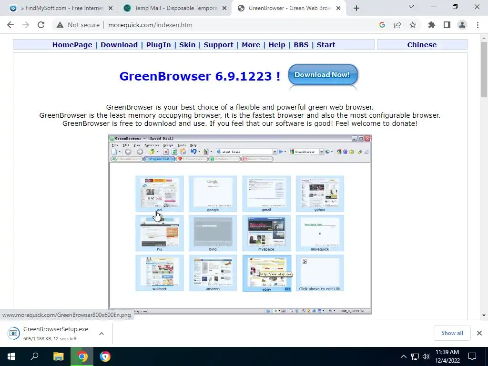Open the HomePage navigation link
Viewport: 488px width, 366px height.
click(72, 45)
